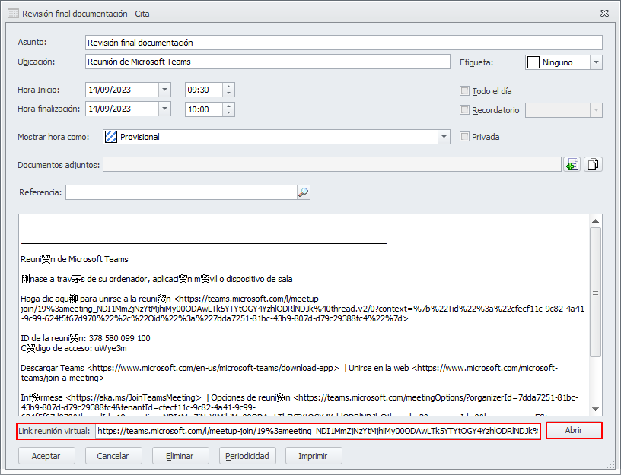Close the Cita dialog window

604,14
